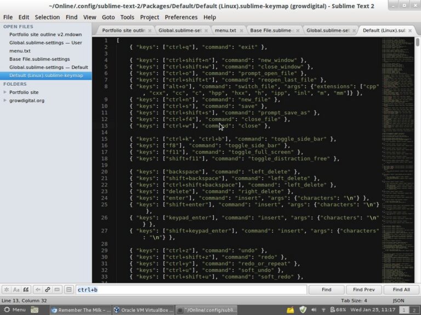The image size is (421, 315).
Task: Toggle case sensitive search option
Action: pyautogui.click(x=16, y=289)
